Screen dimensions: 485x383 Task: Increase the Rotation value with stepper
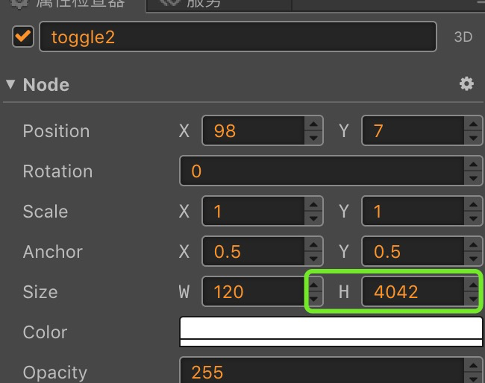tap(473, 165)
